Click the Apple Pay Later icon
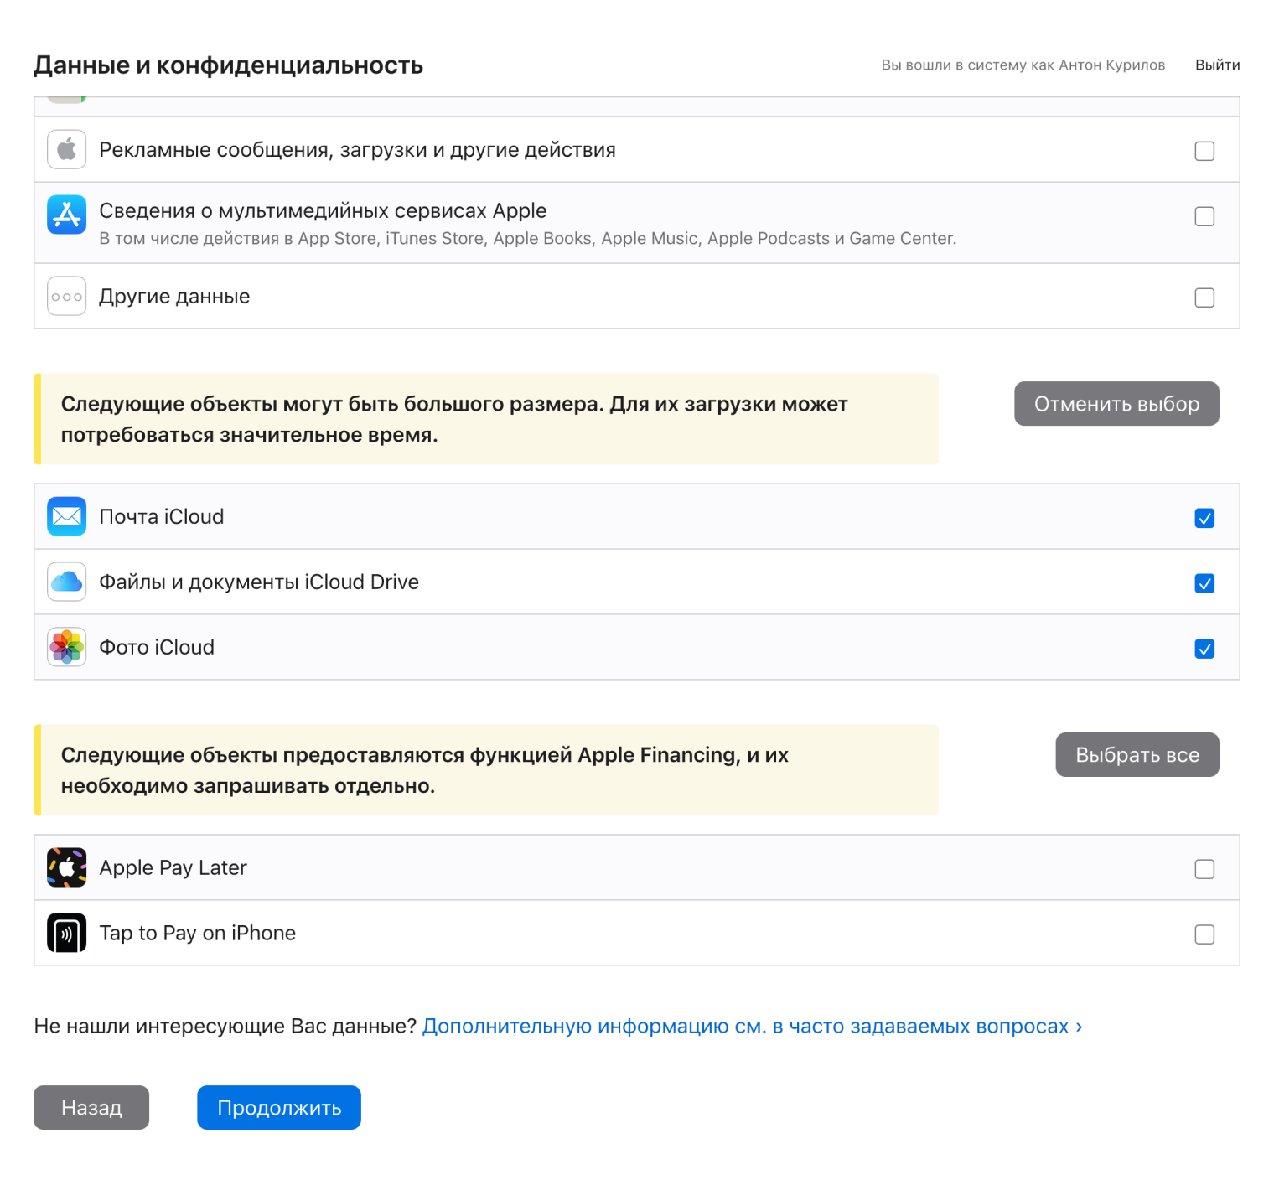 (66, 867)
